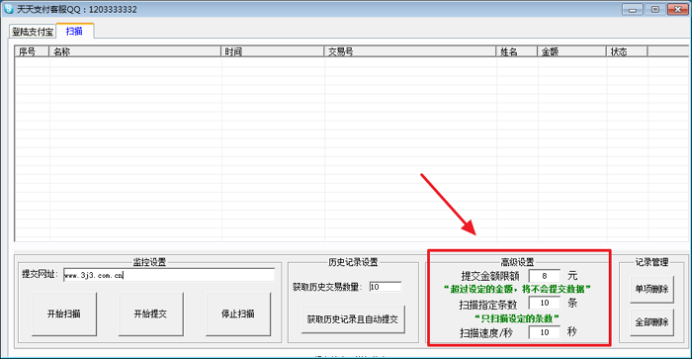Click the 历史记录设置 group title
692x359 pixels.
(353, 262)
